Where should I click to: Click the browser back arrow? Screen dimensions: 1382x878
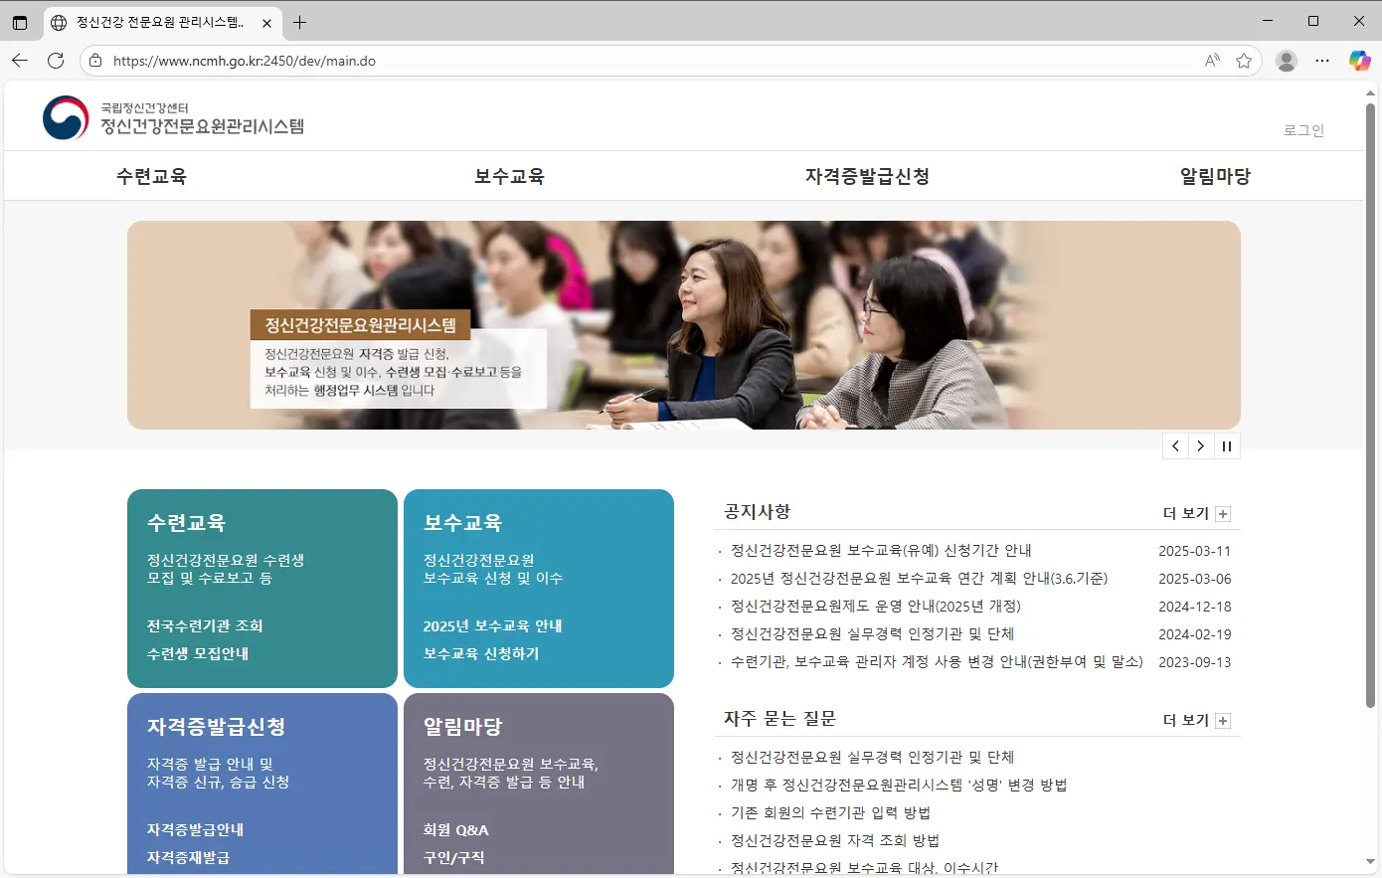click(x=20, y=61)
